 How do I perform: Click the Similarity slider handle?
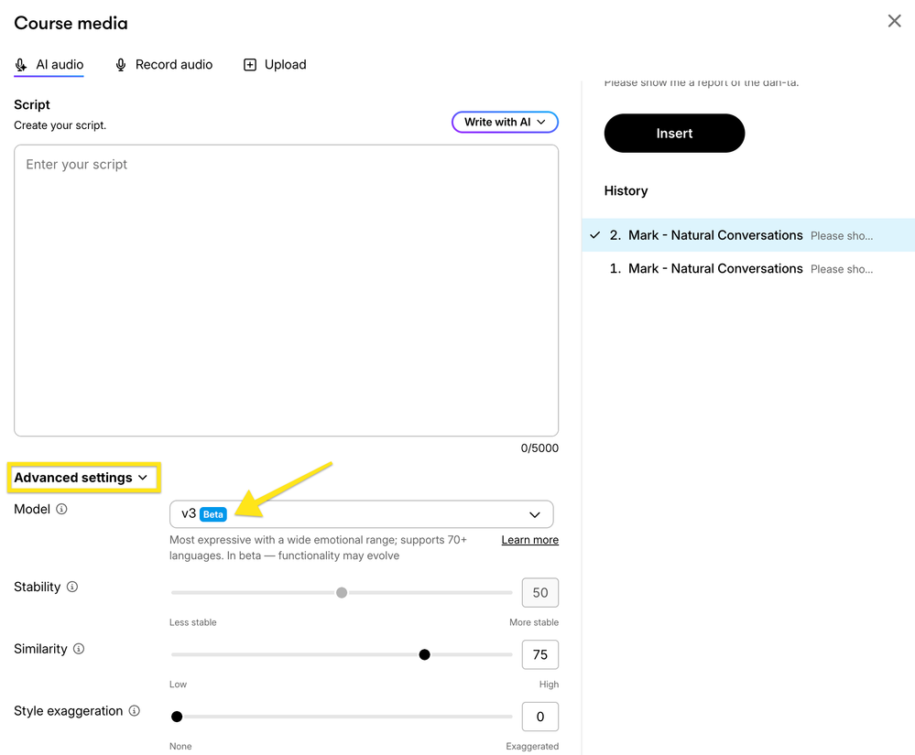coord(424,654)
